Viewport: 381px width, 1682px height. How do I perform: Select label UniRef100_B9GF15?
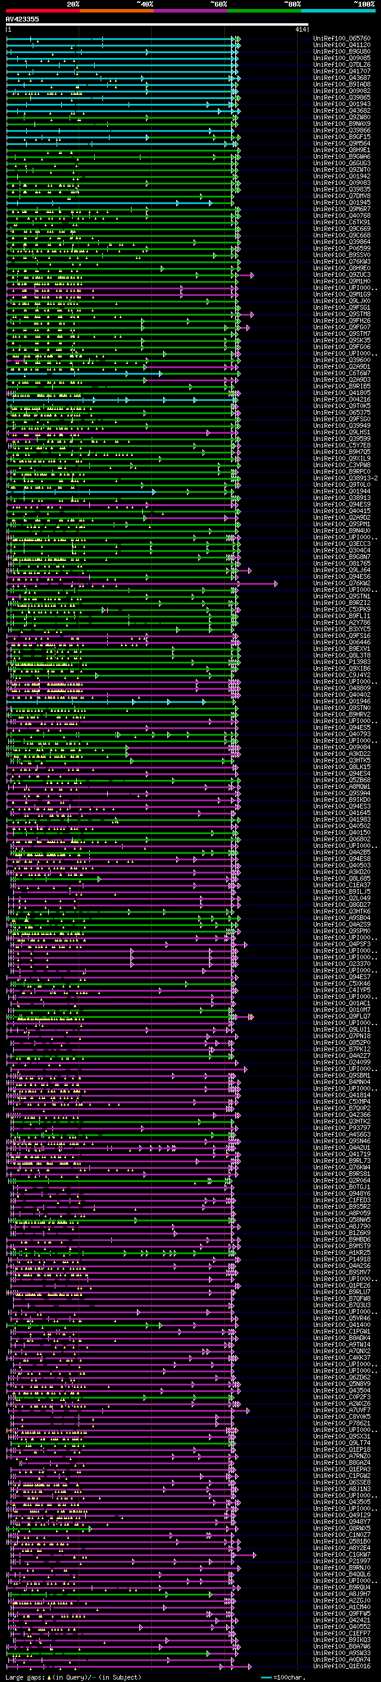pyautogui.click(x=342, y=137)
